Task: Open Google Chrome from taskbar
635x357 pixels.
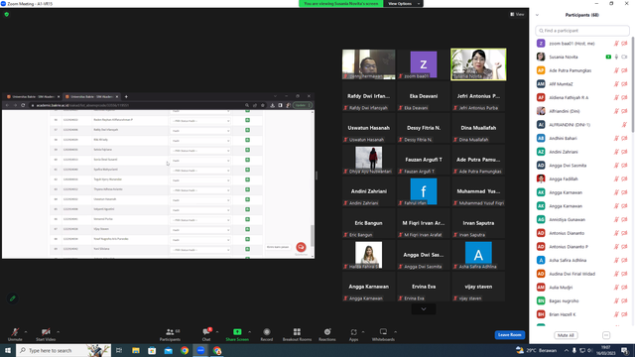Action: coord(185,350)
